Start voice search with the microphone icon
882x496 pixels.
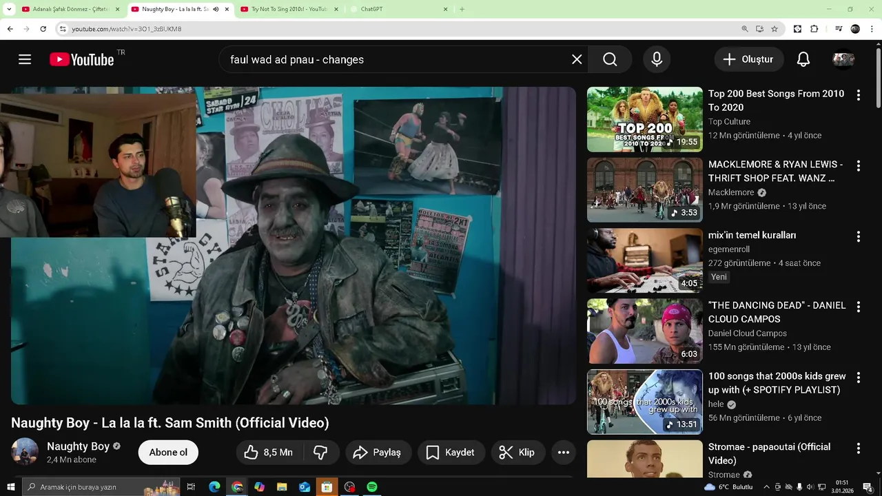tap(657, 59)
